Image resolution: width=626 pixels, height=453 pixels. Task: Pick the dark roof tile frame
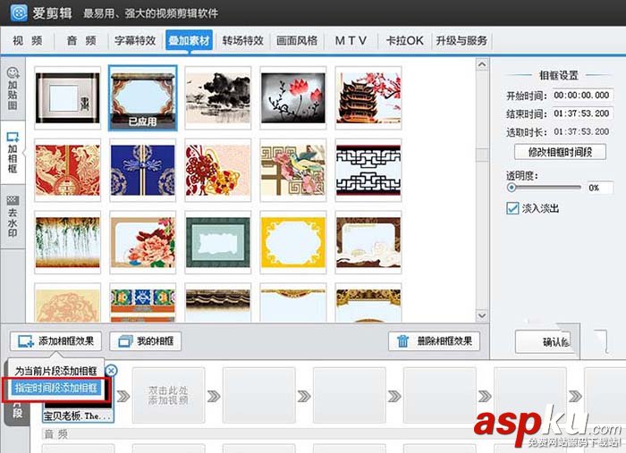pyautogui.click(x=218, y=303)
